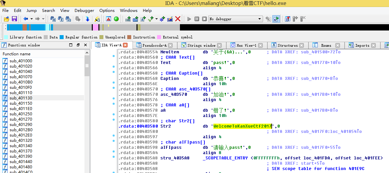This screenshot has height=173, width=389.
Task: Open the Debugger menu
Action: tap(84, 10)
